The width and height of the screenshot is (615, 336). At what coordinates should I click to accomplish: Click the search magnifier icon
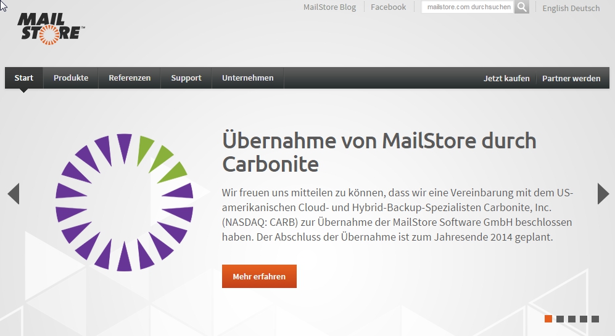pos(522,7)
